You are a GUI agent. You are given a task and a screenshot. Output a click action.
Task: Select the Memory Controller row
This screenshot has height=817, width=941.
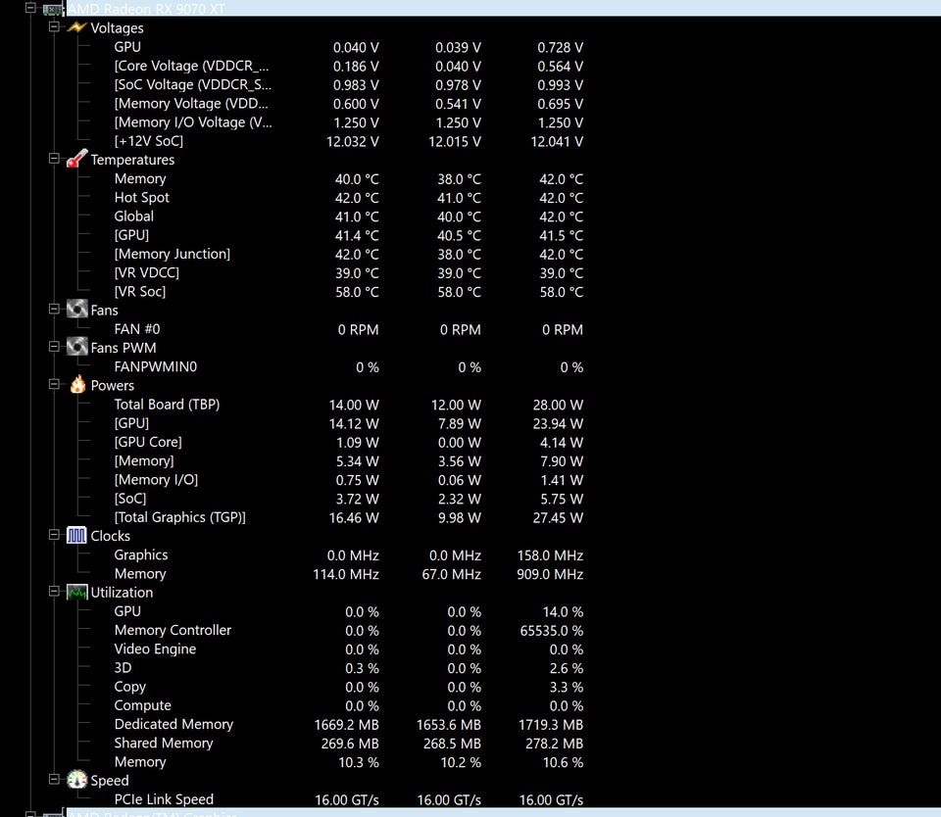[x=348, y=630]
